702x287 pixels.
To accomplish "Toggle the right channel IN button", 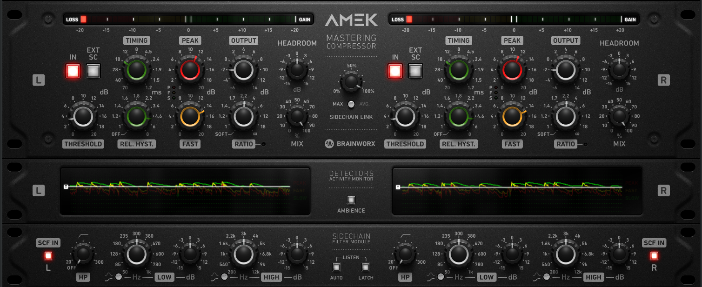I will [x=395, y=71].
